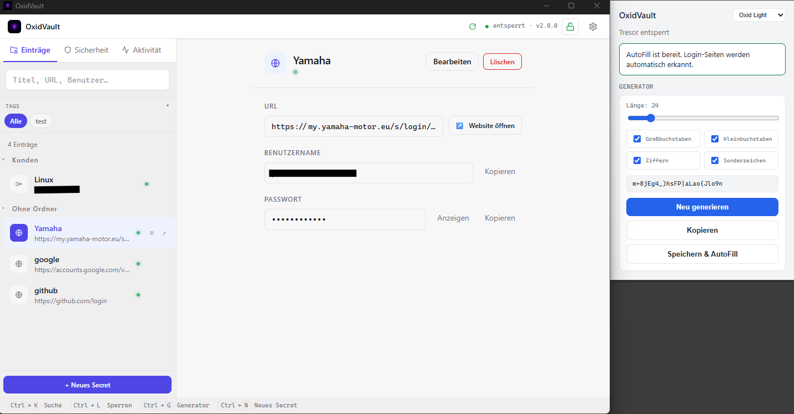Click the generator's Kopieren button
This screenshot has height=414, width=794.
(x=702, y=230)
